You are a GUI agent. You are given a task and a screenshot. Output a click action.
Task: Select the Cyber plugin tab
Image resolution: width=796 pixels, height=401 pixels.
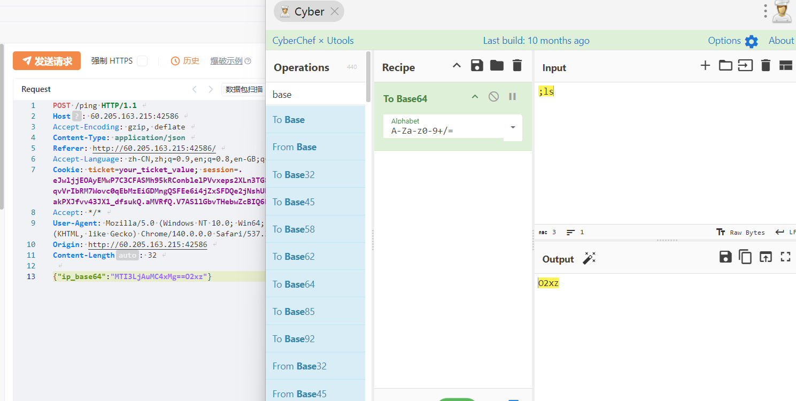point(308,11)
